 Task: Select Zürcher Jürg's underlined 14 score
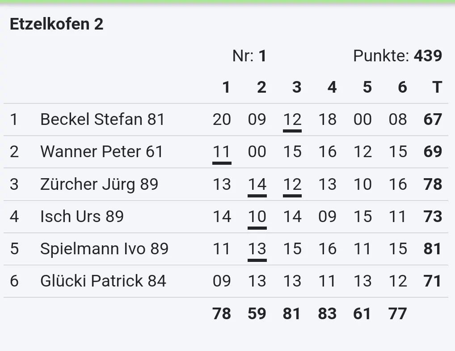coord(257,184)
